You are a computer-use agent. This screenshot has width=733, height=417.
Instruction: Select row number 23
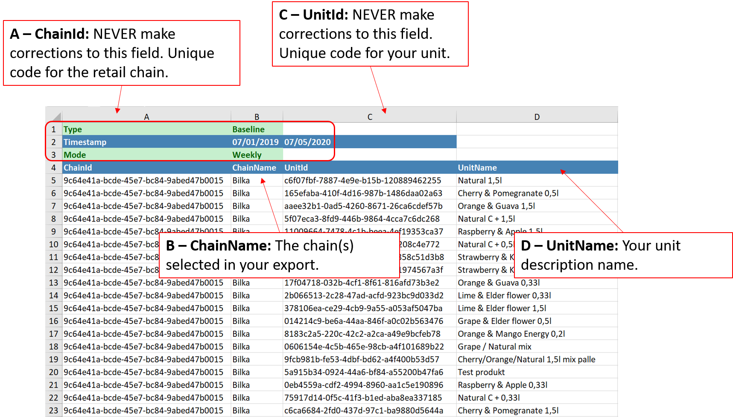click(54, 410)
